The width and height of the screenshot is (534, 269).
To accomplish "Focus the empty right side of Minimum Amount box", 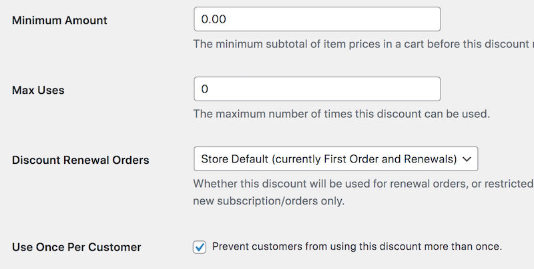I will pyautogui.click(x=387, y=19).
